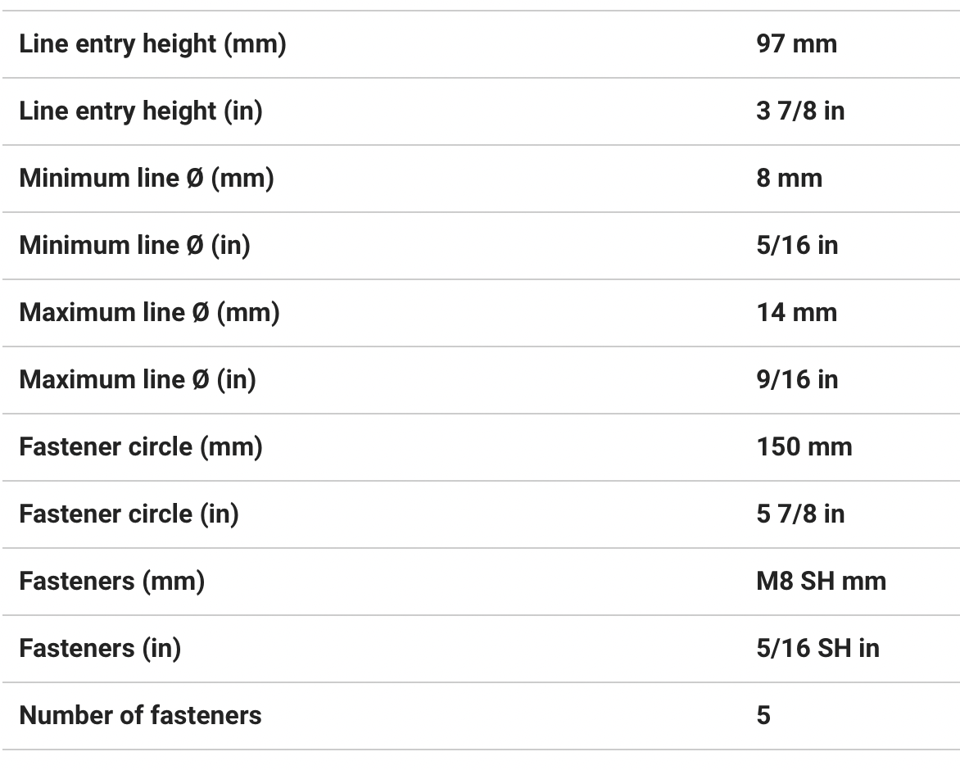
Task: Select the M8 SH mm value
Action: coord(821,582)
